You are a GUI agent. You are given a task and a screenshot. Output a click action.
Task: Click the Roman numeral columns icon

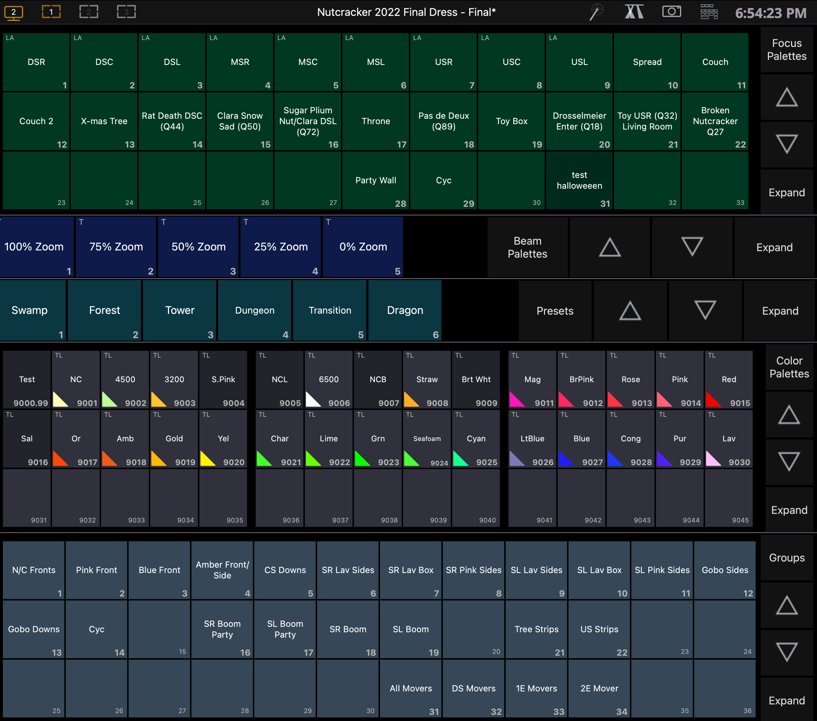pos(634,12)
